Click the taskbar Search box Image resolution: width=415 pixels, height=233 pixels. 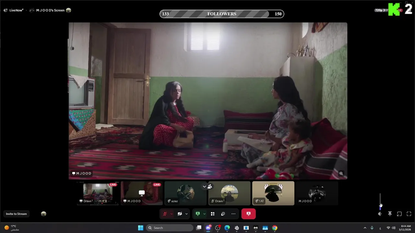click(170, 228)
